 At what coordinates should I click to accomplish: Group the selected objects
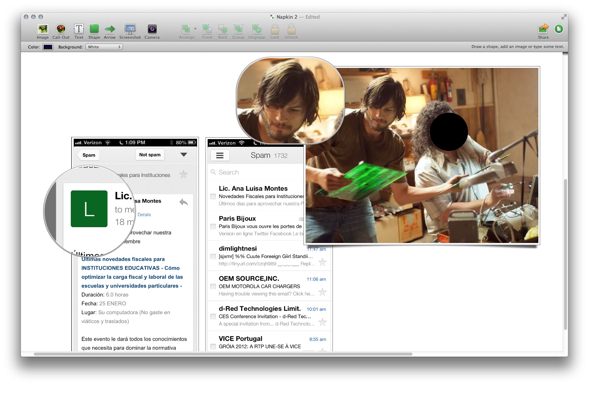pos(238,32)
